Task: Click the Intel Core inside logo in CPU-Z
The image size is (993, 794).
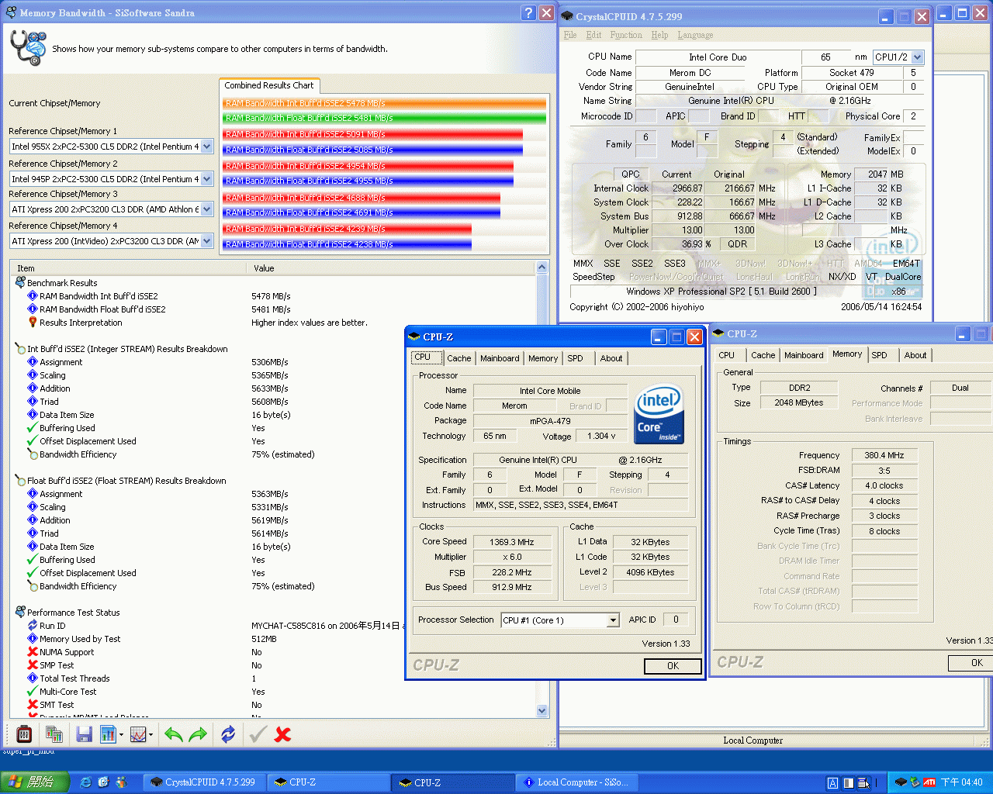Action: 659,414
